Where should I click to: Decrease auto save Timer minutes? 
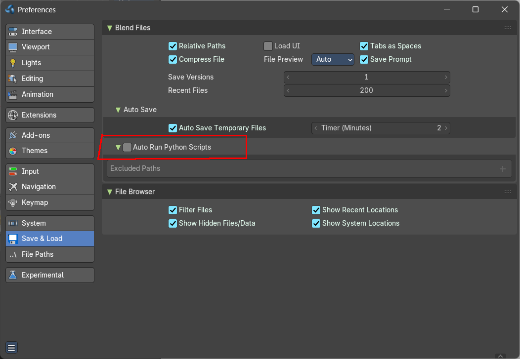[x=315, y=128]
